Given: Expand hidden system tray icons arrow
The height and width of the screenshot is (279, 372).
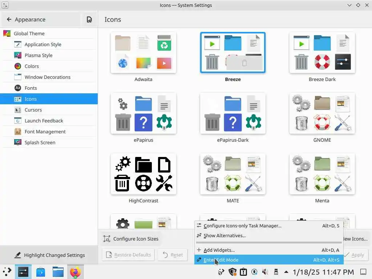Looking at the screenshot, I should pos(286,272).
